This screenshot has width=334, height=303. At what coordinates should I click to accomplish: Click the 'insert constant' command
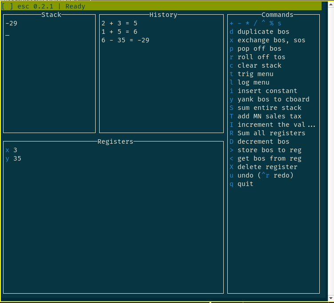(x=263, y=91)
